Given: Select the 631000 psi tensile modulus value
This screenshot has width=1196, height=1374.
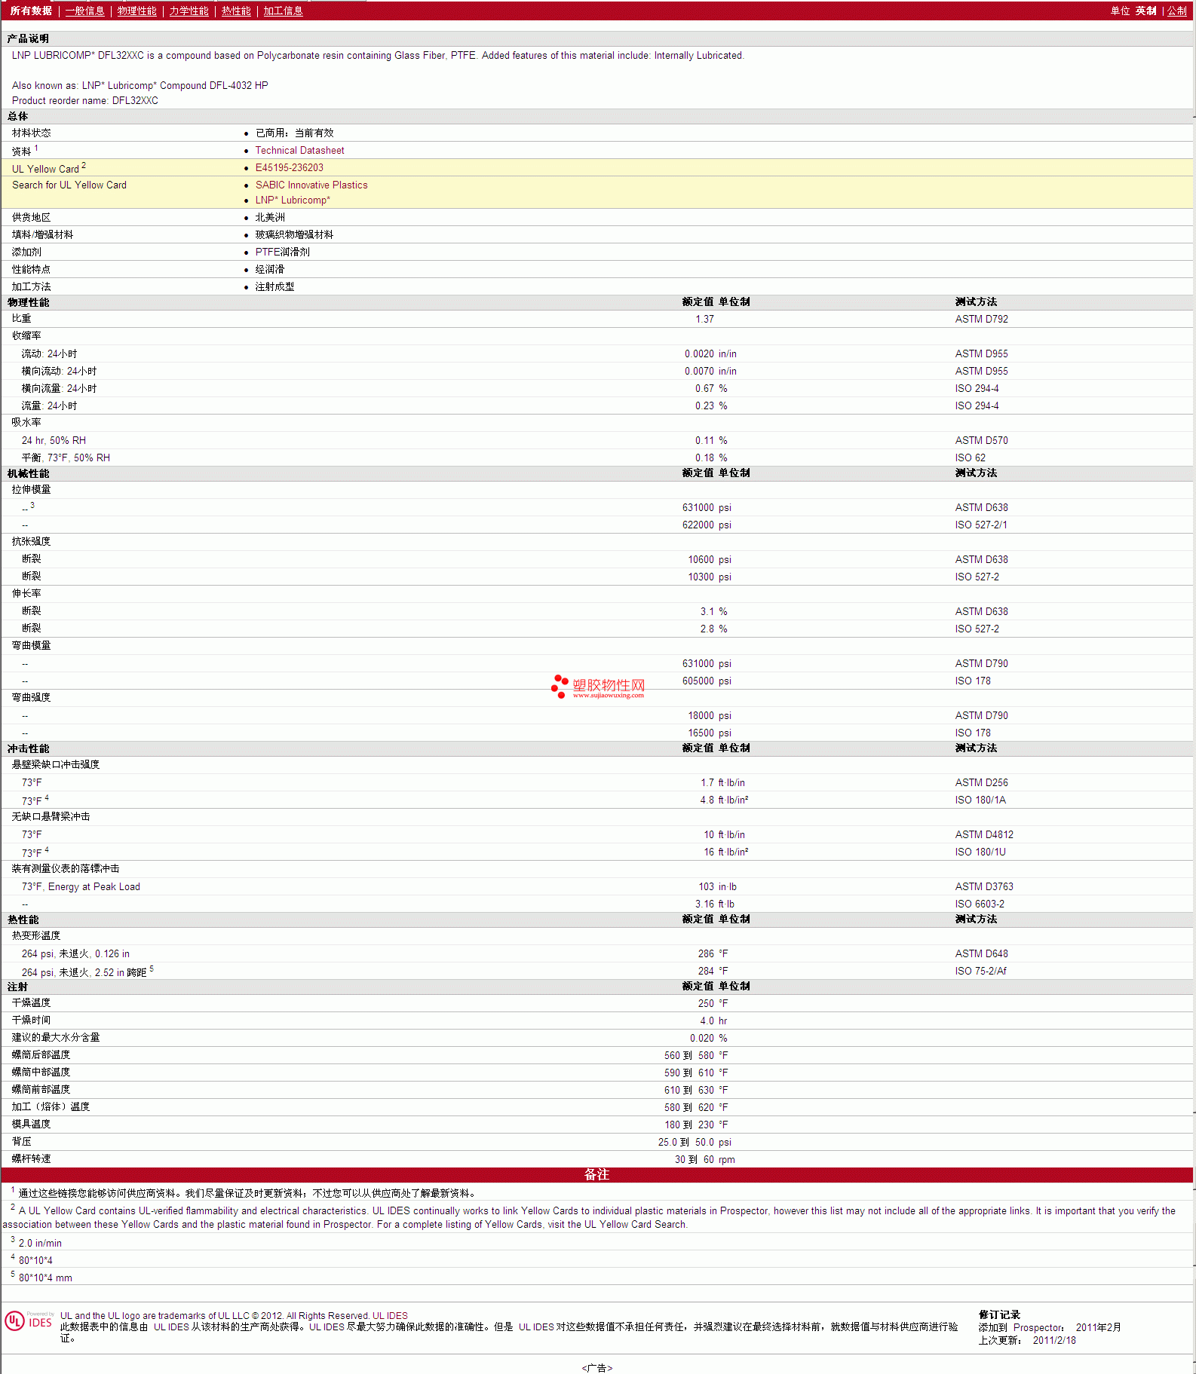Looking at the screenshot, I should point(707,508).
